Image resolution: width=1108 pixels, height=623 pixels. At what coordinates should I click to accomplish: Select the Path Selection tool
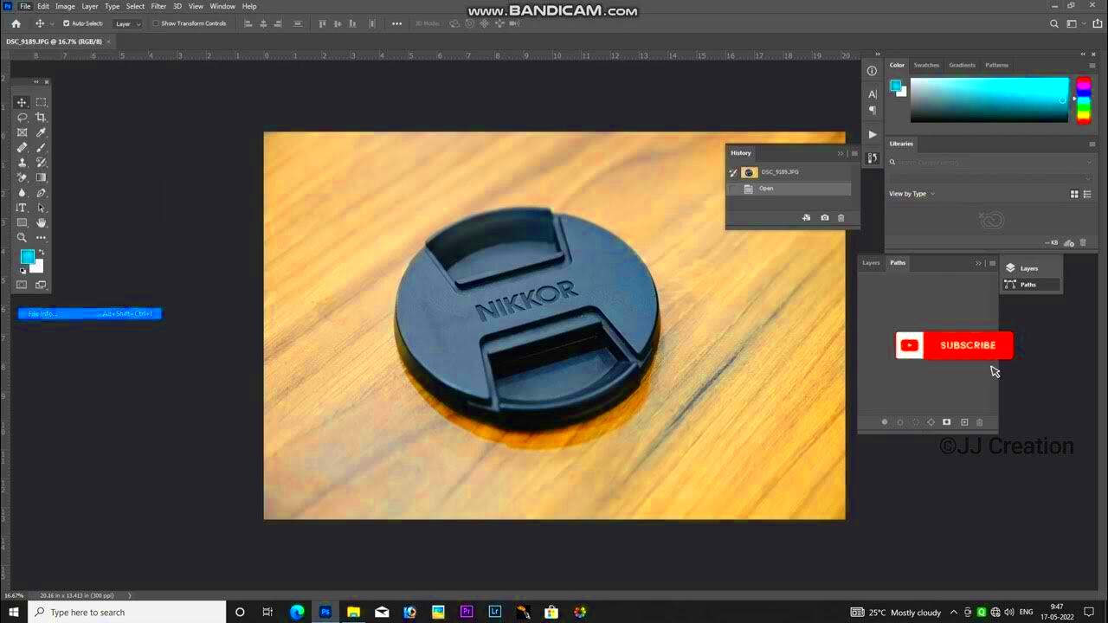tap(41, 208)
